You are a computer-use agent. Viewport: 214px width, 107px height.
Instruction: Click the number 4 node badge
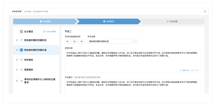21,70
